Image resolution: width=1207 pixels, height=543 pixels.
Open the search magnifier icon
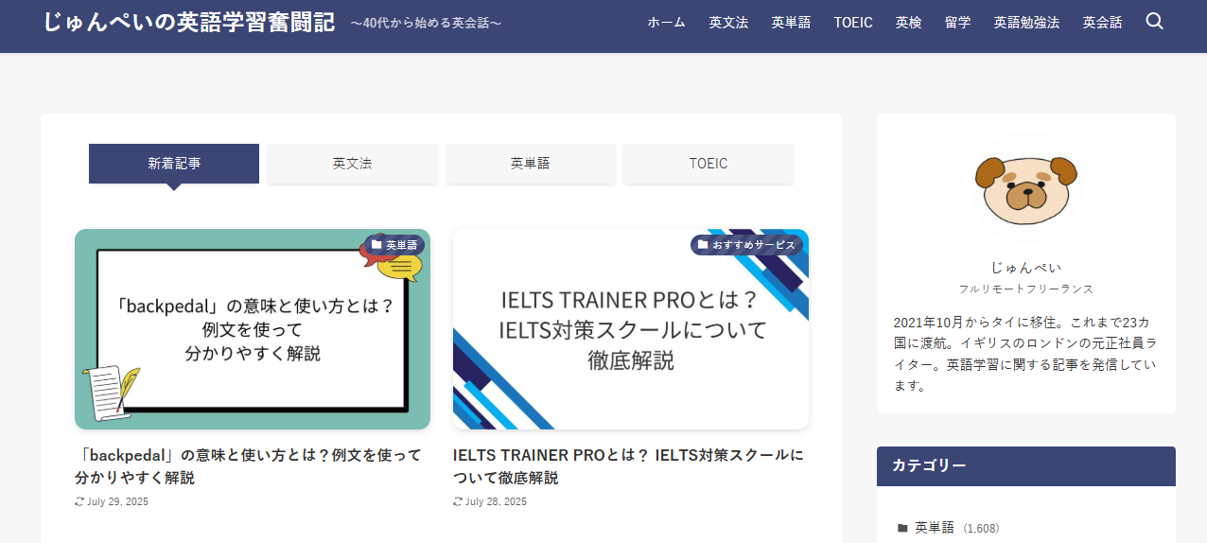1154,21
